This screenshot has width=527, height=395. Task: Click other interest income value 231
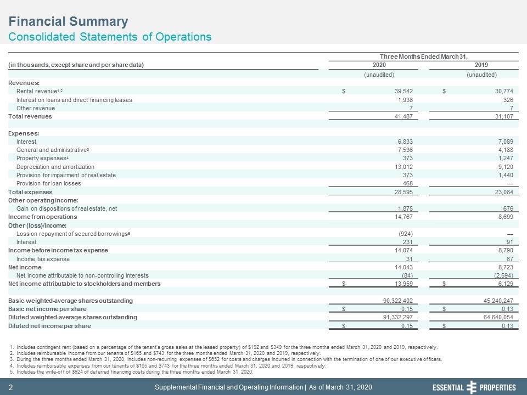pos(408,242)
